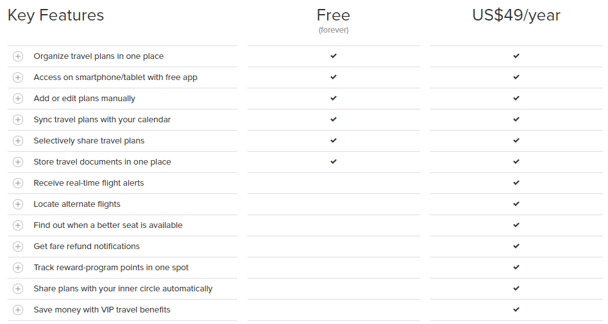Click plus icon beside Selectively share travel plans

pyautogui.click(x=18, y=141)
